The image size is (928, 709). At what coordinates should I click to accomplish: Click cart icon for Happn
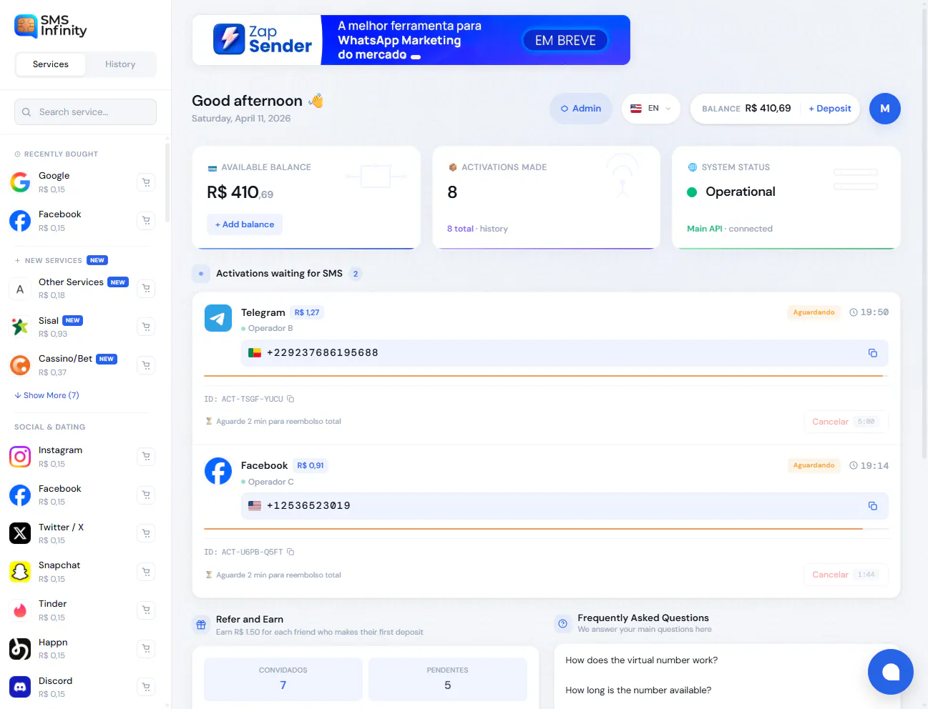tap(146, 648)
